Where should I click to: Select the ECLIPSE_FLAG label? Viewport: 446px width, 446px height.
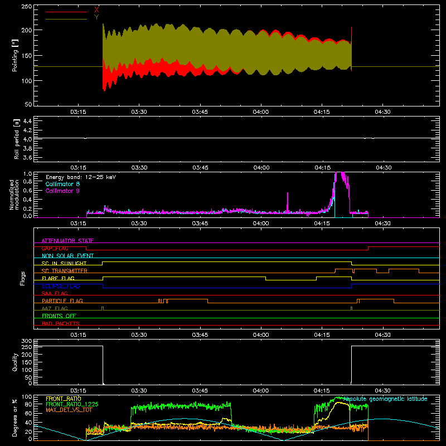pos(61,286)
